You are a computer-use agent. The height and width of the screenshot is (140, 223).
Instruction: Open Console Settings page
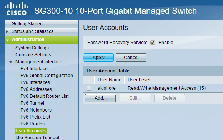tap(33, 55)
